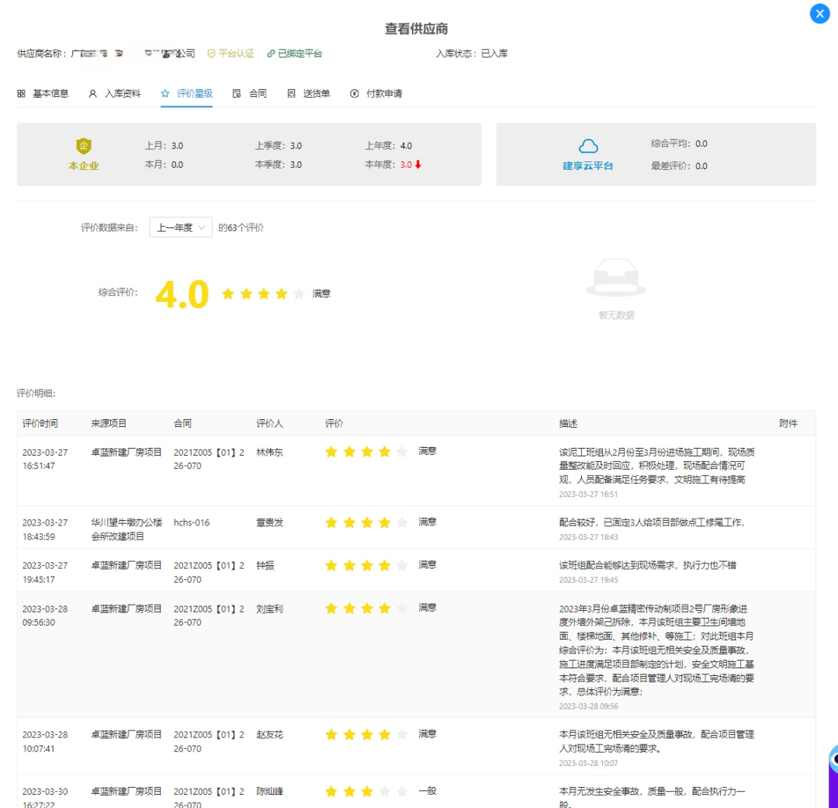Click the 建享云平台 cloud icon
Screen dimensions: 838x808
coord(588,146)
